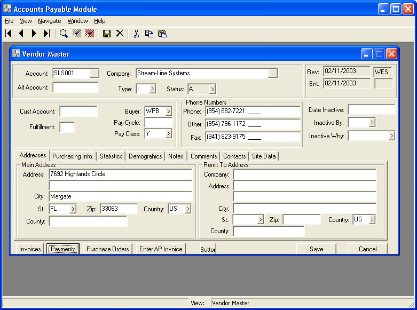
Task: Go to the previous record
Action: click(x=21, y=34)
